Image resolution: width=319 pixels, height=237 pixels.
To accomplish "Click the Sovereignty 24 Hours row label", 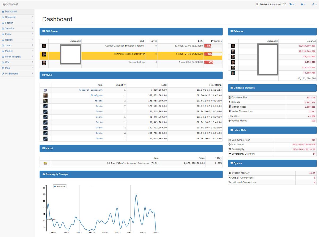I will 243,154.
